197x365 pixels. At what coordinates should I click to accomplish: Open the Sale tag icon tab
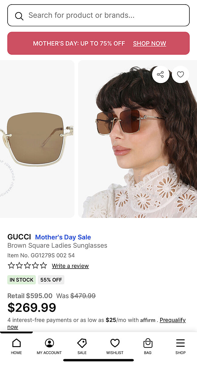pyautogui.click(x=82, y=346)
